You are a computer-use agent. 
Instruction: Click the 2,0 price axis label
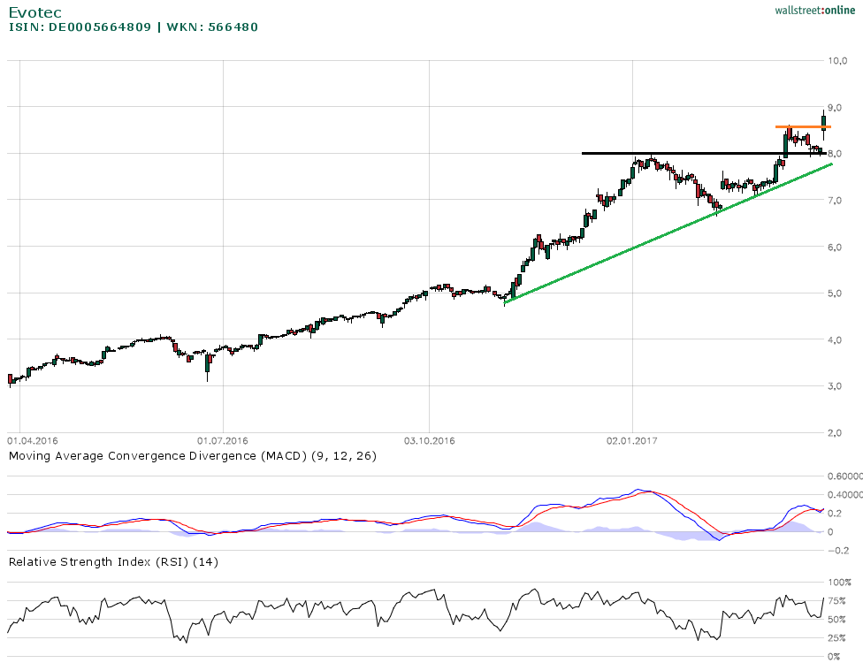pos(835,433)
